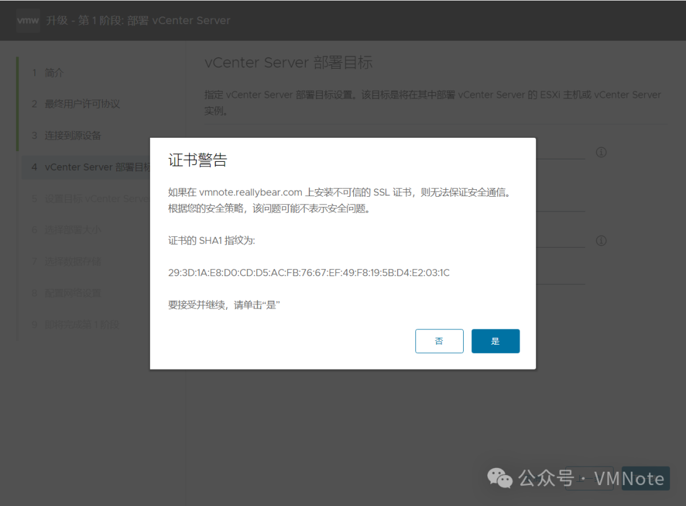This screenshot has height=506, width=686.
Task: Click the vCenter Server 部署目标 page heading
Action: pyautogui.click(x=288, y=63)
